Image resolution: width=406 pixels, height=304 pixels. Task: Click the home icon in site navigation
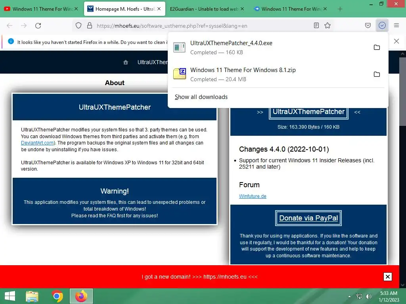click(126, 62)
